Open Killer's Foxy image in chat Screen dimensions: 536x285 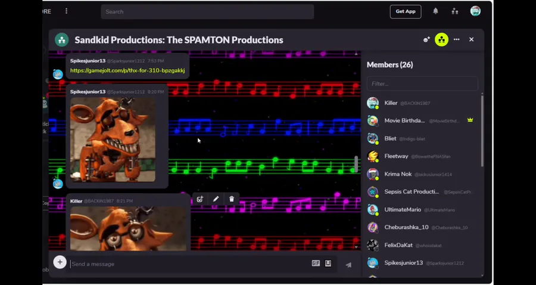click(x=129, y=228)
